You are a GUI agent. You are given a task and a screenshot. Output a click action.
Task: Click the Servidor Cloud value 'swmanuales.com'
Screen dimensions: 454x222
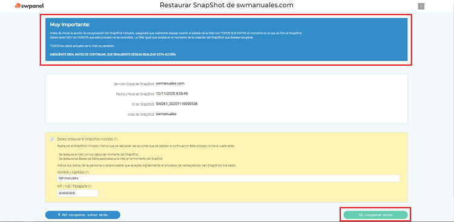(170, 83)
